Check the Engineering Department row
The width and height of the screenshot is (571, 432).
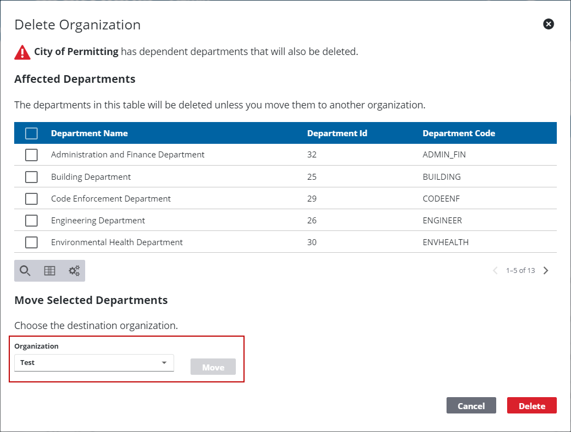point(32,221)
